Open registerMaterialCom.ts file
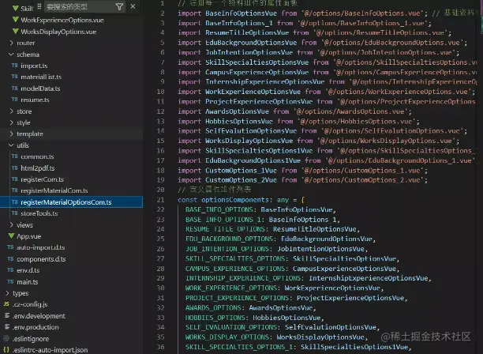 (54, 191)
